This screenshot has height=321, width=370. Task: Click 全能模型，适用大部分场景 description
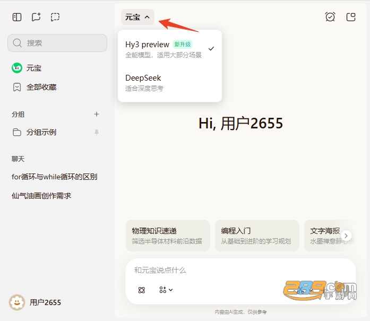(164, 55)
